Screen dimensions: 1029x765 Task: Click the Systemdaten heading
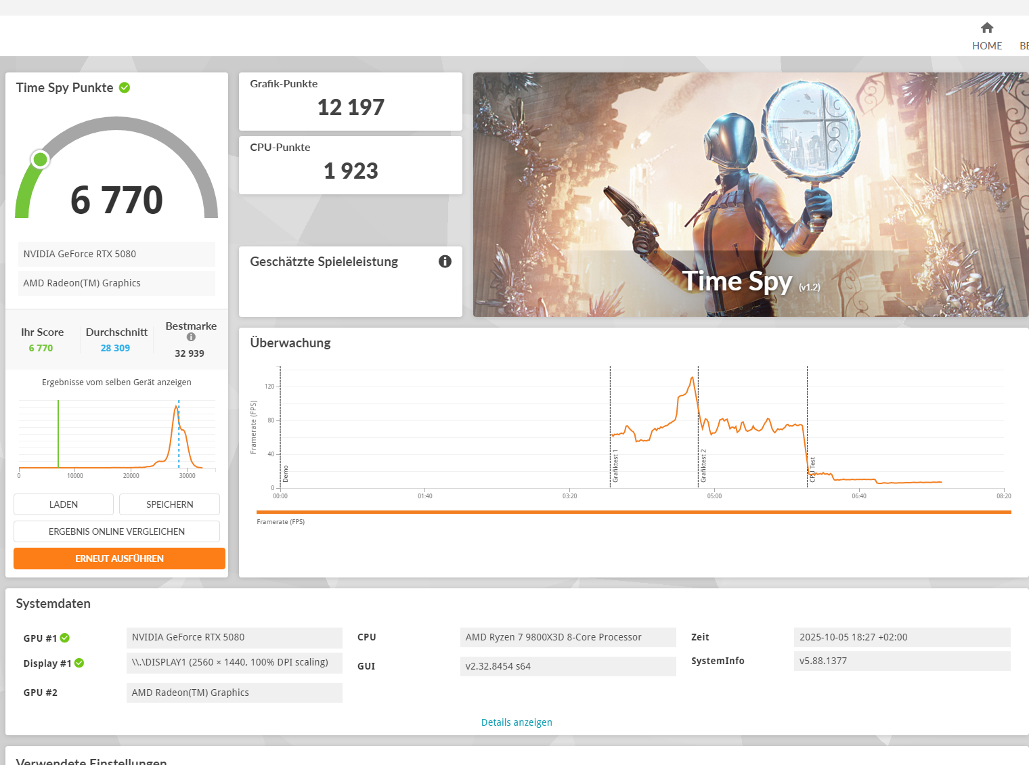click(53, 603)
